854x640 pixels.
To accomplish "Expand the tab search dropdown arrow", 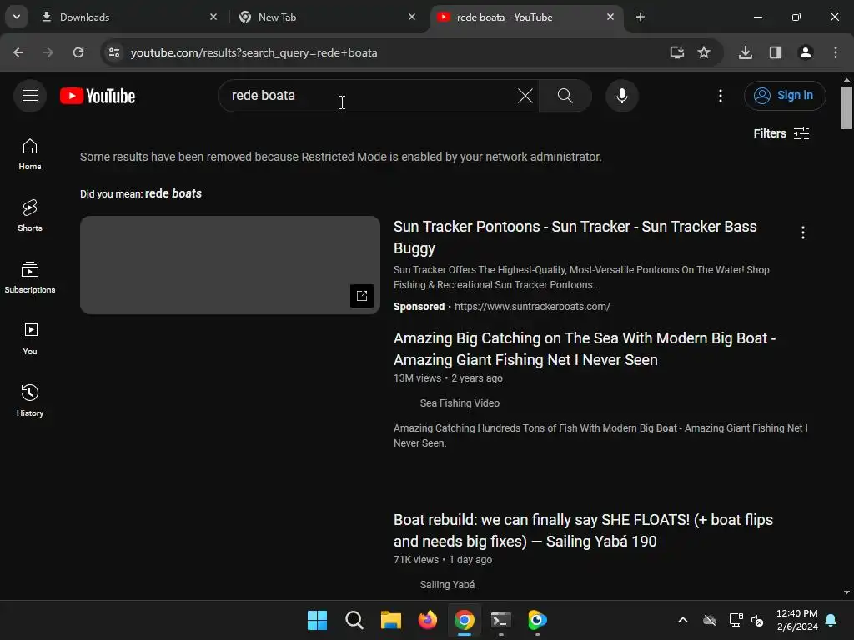I will (17, 17).
